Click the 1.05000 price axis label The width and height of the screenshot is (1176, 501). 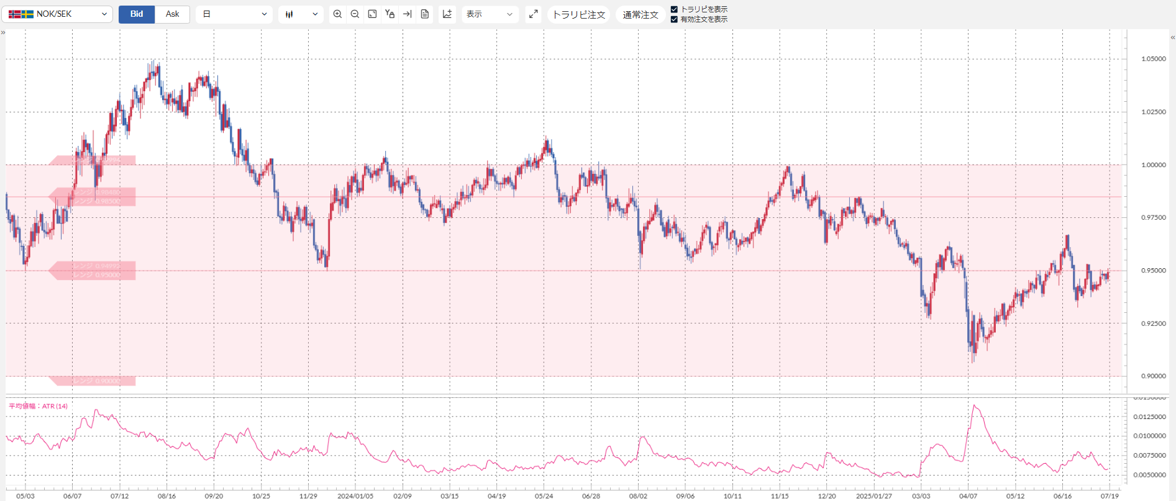[x=1154, y=59]
